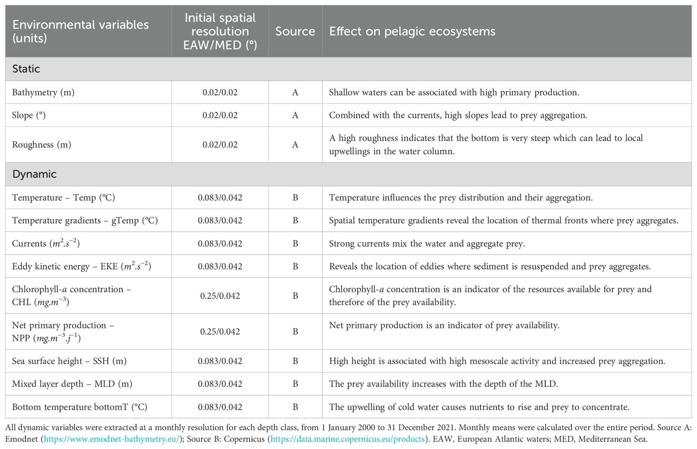Click the source 'A' in Roughness row
697x449 pixels.
295,145
